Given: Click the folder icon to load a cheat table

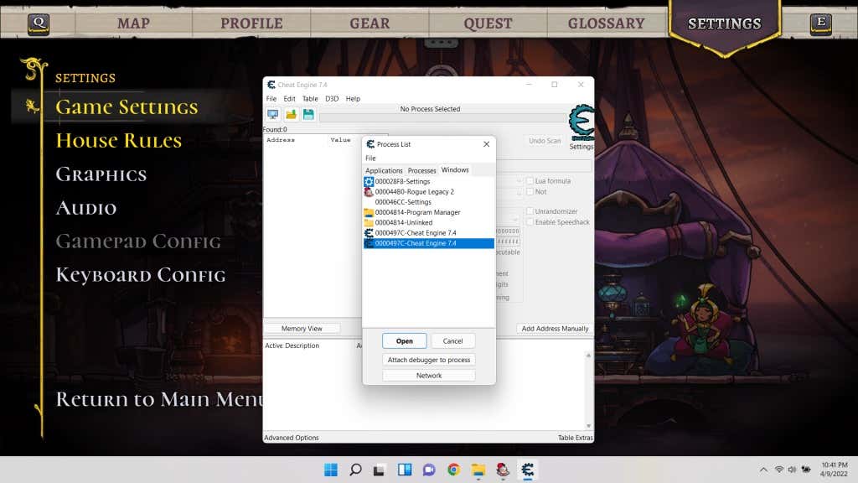Looking at the screenshot, I should (290, 115).
